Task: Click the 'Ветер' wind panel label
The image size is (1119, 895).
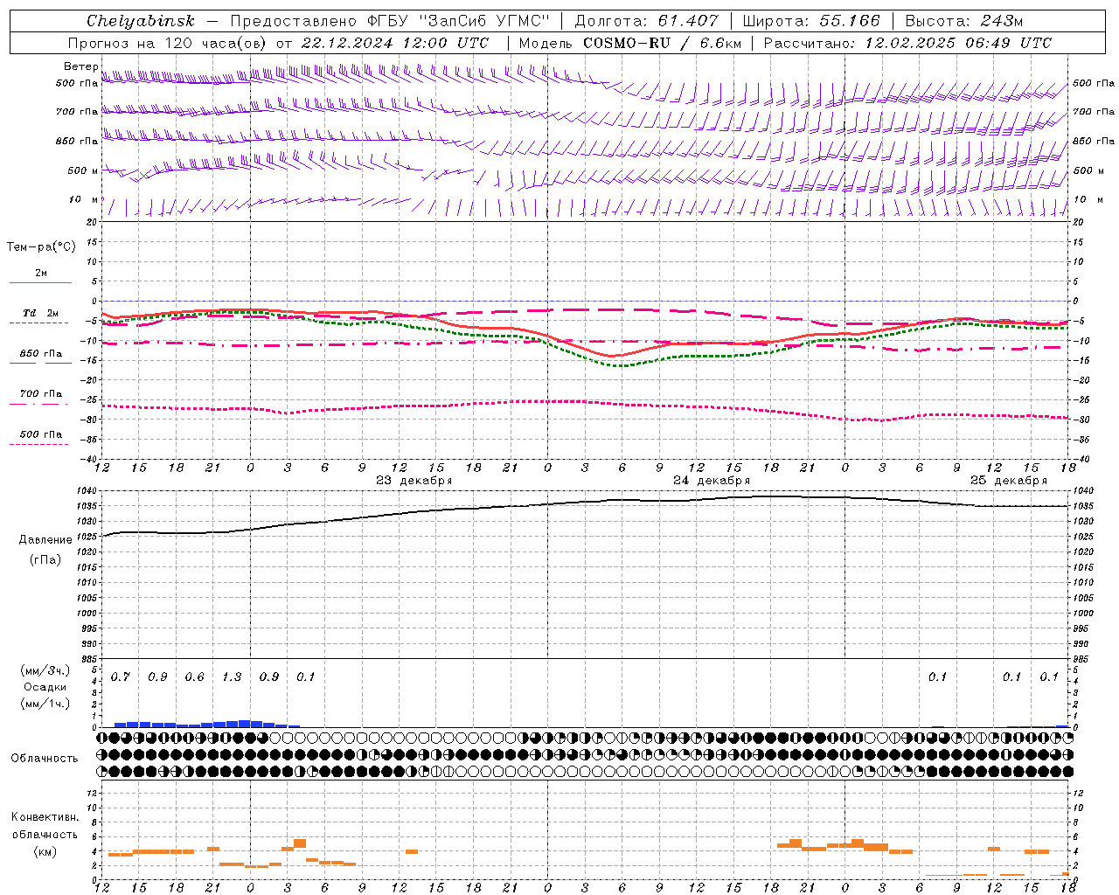Action: [81, 66]
